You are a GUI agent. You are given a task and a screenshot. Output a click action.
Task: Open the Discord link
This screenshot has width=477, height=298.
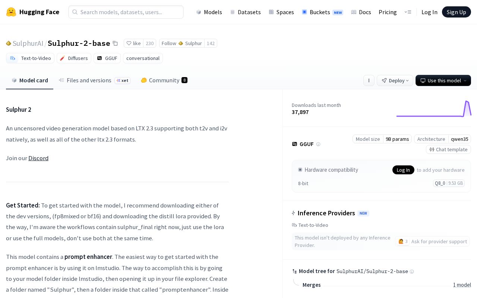38,158
